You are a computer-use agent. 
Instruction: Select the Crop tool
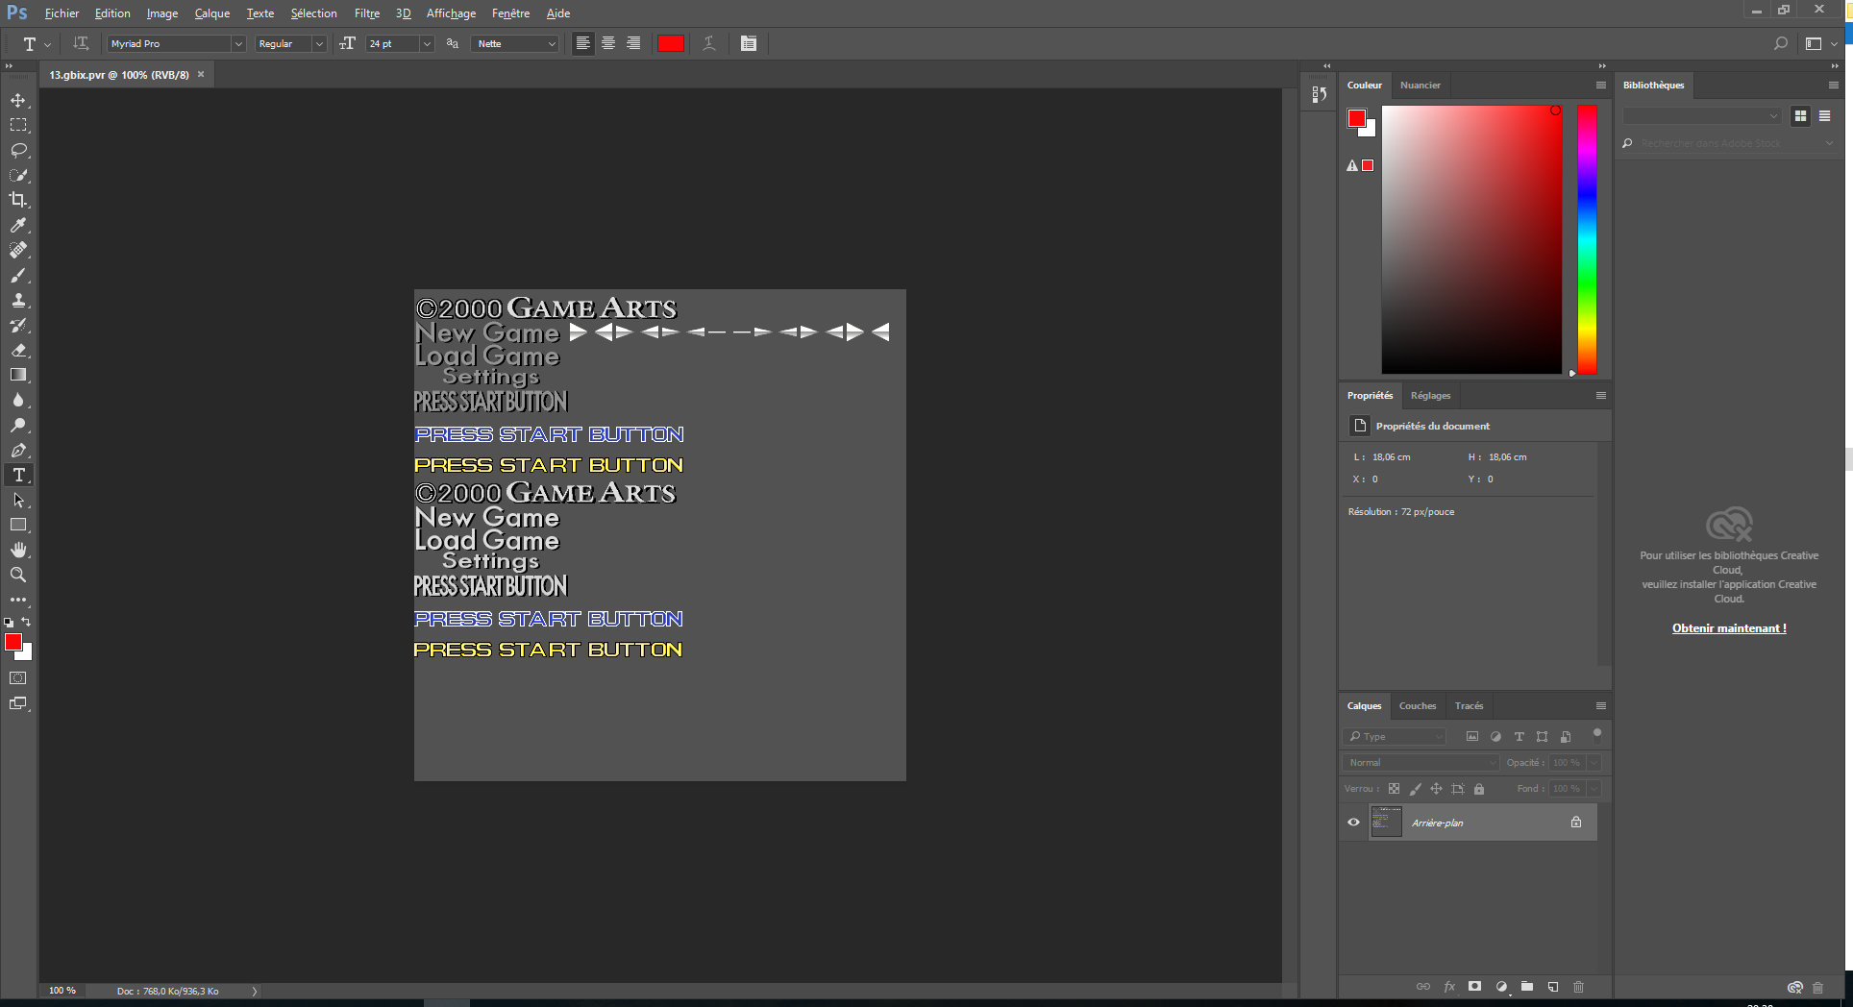(18, 200)
